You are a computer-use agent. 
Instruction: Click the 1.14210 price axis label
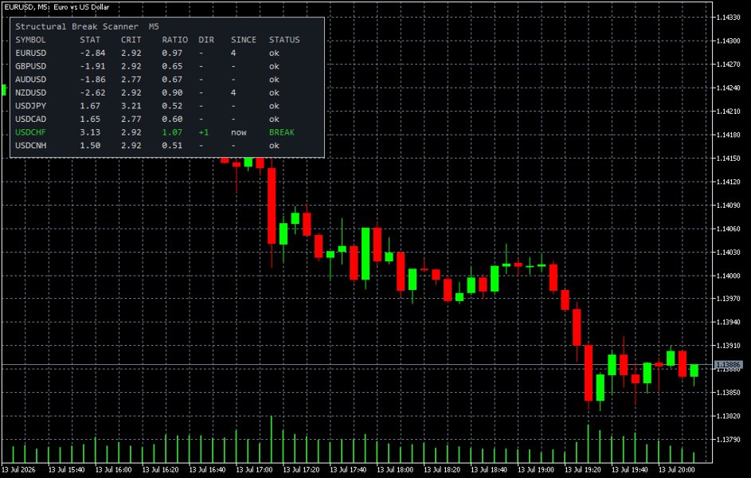728,111
